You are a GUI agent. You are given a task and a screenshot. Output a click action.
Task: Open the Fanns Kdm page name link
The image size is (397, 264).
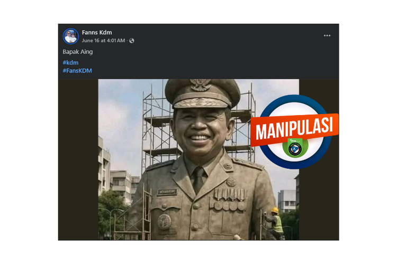97,32
